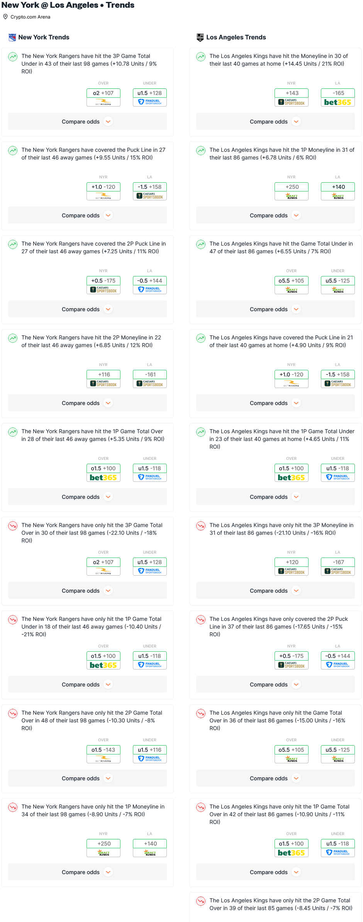Click the Crypto.com Arena location pin icon
Screen dimensions: 363x922
point(5,17)
